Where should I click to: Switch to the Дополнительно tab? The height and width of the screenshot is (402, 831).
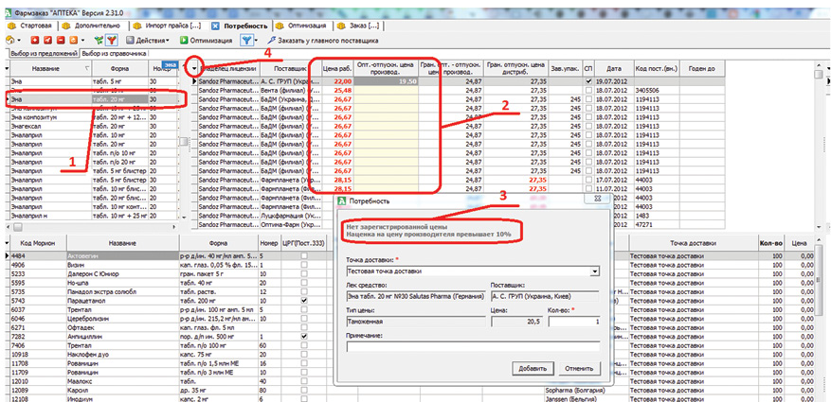[x=94, y=26]
